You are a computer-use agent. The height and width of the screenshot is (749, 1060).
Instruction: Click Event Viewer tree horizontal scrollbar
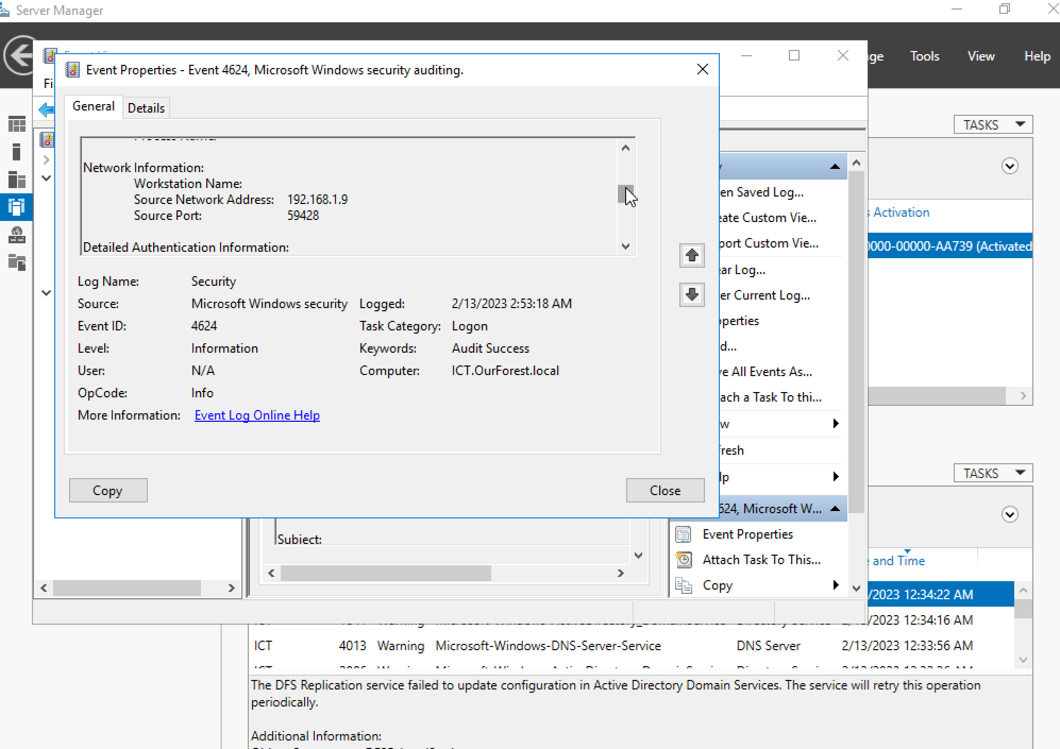coord(127,588)
